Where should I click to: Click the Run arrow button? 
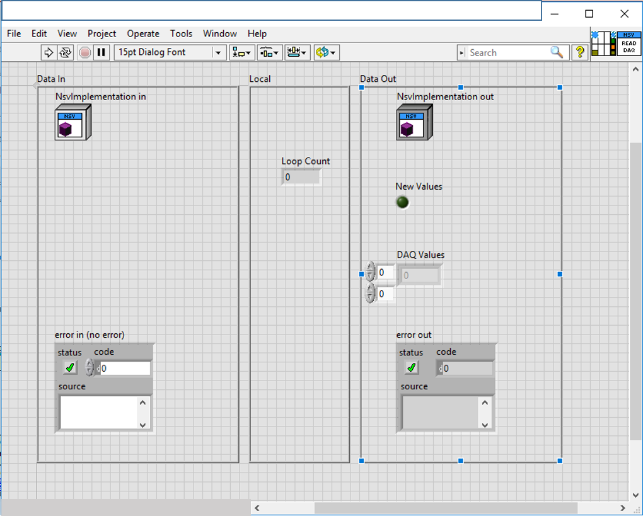(x=49, y=52)
